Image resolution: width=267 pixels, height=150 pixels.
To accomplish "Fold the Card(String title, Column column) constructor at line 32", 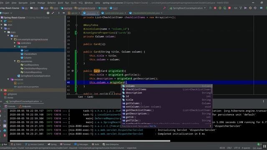I will pos(76,52).
